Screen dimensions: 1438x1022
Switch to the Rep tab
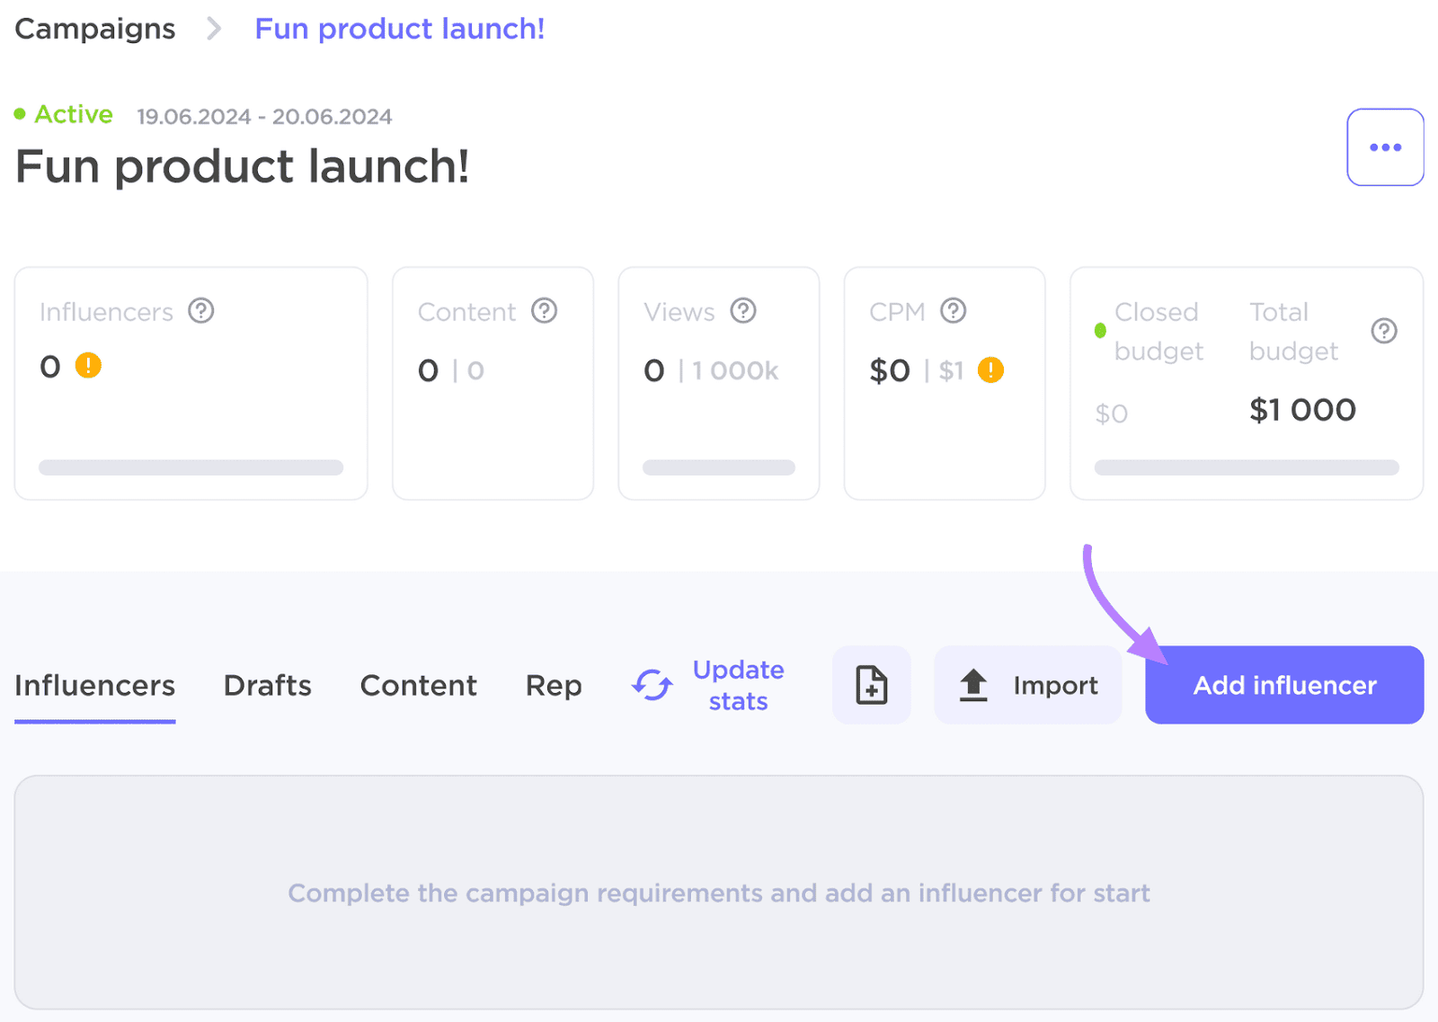tap(553, 685)
